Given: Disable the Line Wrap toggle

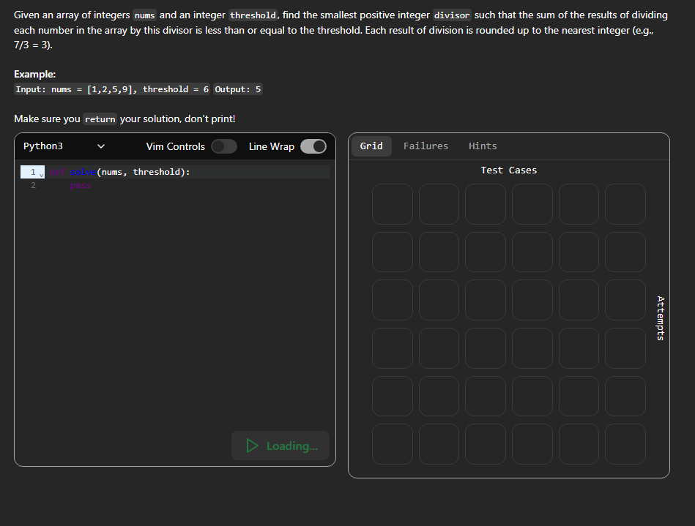Looking at the screenshot, I should (313, 146).
